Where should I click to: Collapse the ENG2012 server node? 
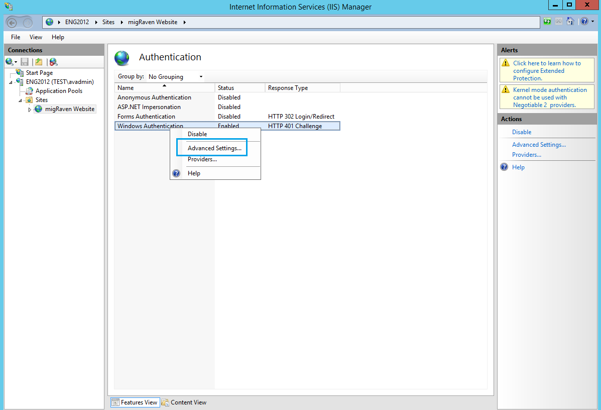[11, 82]
